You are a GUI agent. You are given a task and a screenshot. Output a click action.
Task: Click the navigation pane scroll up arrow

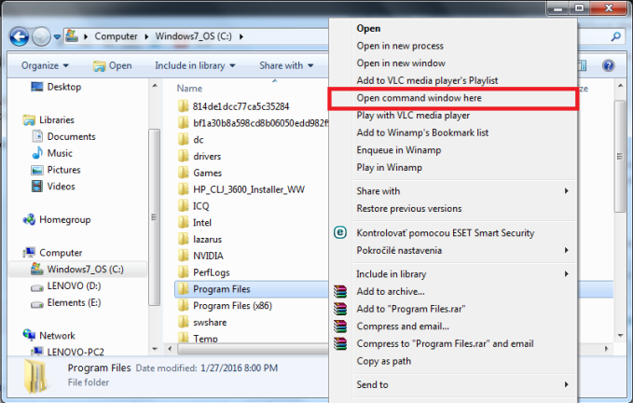155,86
